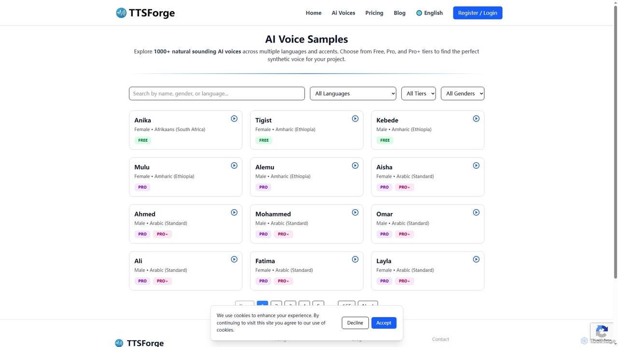This screenshot has width=618, height=347.
Task: Play the Fatima voice sample
Action: [x=355, y=259]
